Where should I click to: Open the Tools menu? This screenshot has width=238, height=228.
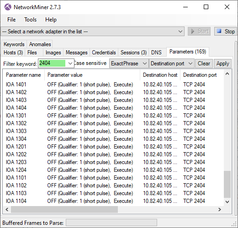(x=31, y=20)
